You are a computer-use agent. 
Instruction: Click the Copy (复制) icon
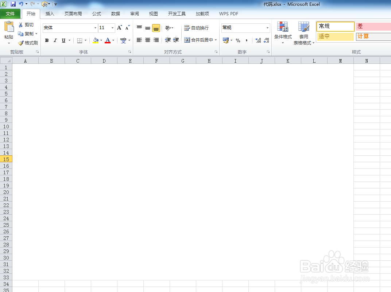(x=21, y=34)
